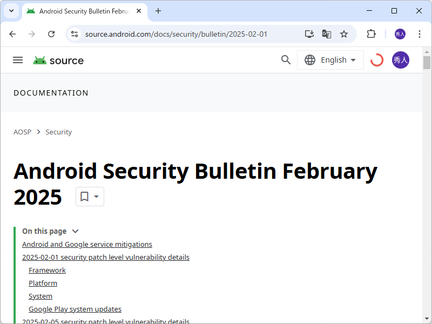This screenshot has height=324, width=432.
Task: Translate the page using address bar icon
Action: (327, 33)
